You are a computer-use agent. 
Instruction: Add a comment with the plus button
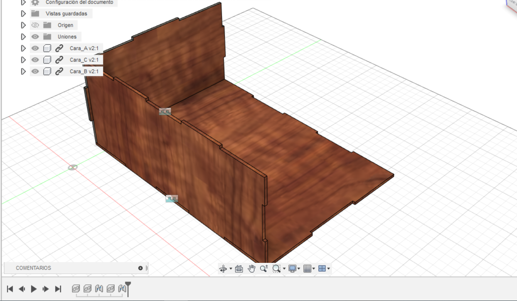[140, 268]
